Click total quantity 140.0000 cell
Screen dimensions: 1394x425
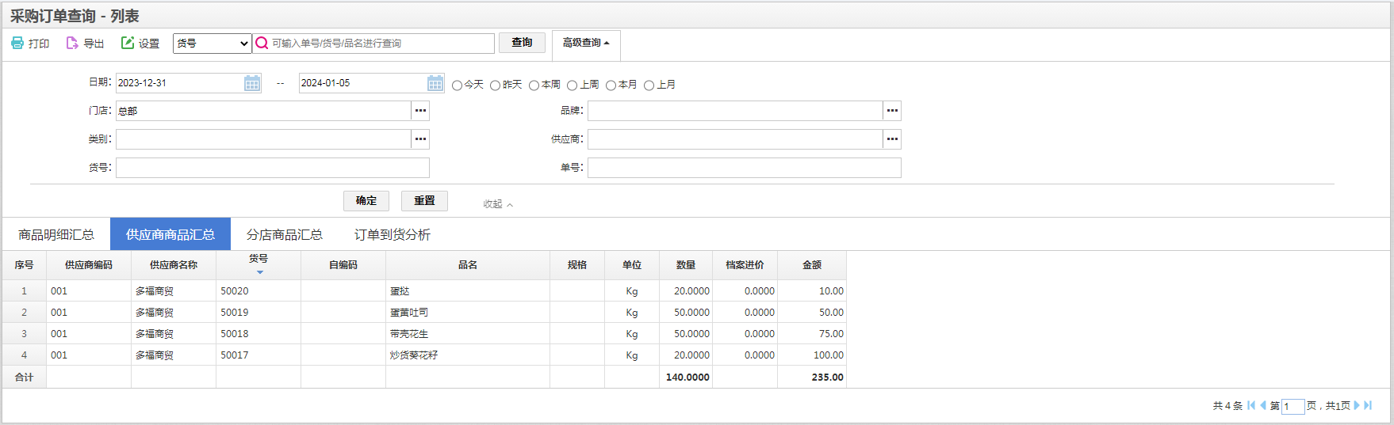[686, 378]
